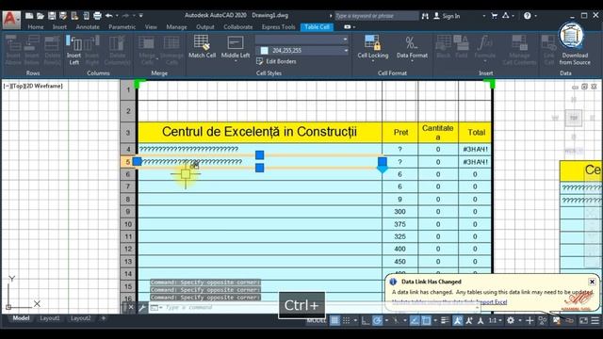
Task: Click the Import Excel link in notification
Action: (x=492, y=302)
